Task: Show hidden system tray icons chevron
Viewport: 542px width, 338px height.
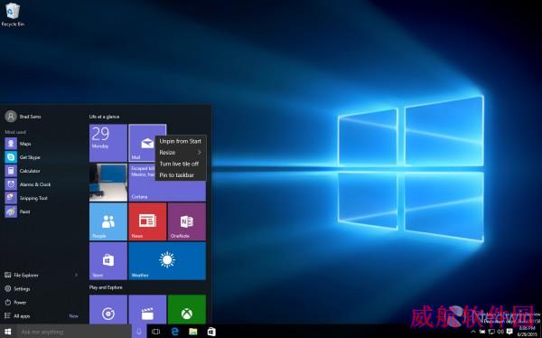Action: 473,332
